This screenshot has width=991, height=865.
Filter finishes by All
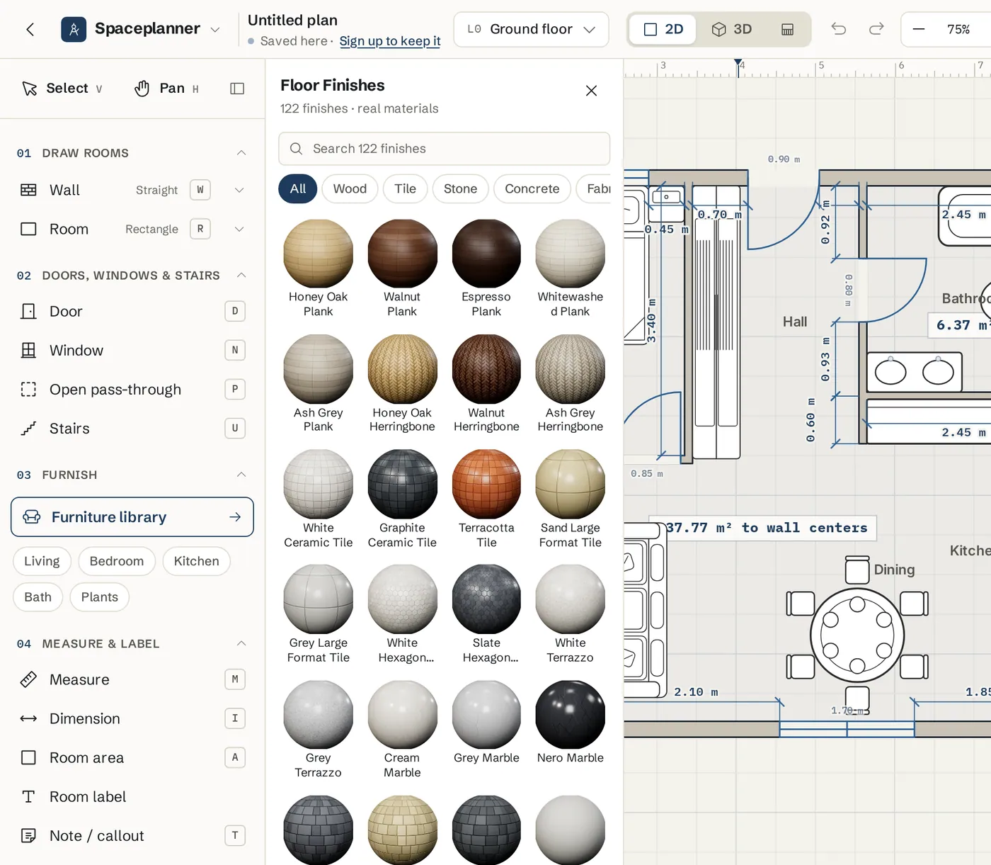[298, 188]
